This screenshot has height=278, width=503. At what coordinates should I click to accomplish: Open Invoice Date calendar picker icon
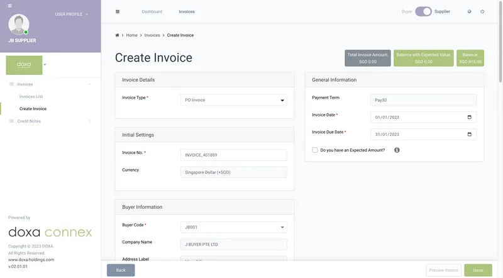point(469,117)
